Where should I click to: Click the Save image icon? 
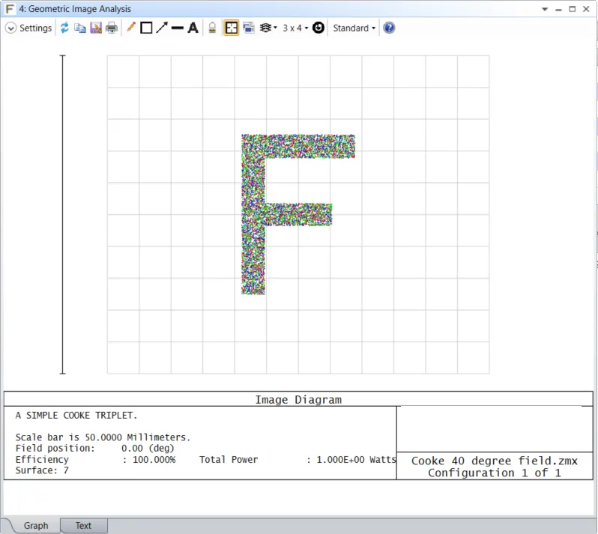tap(96, 28)
